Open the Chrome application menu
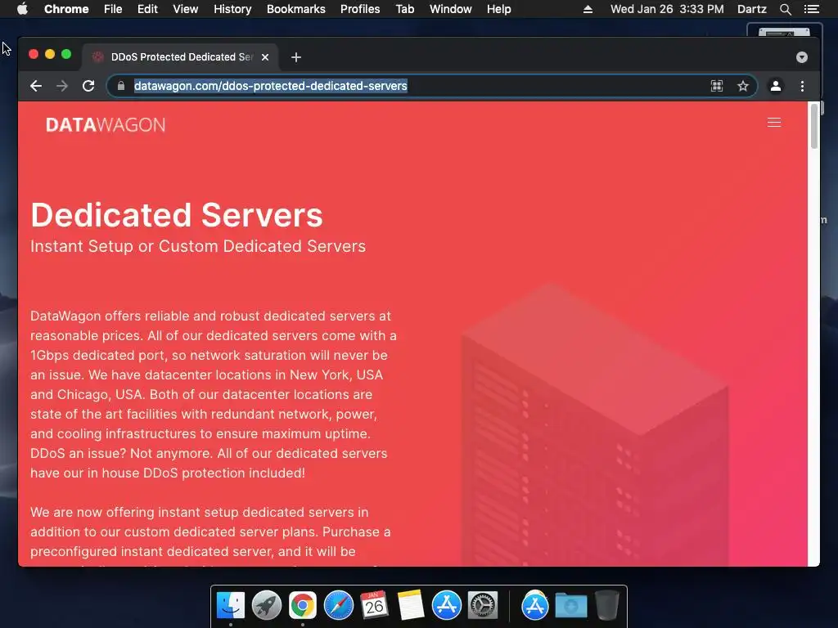Screen dimensions: 838x628 click(x=66, y=9)
